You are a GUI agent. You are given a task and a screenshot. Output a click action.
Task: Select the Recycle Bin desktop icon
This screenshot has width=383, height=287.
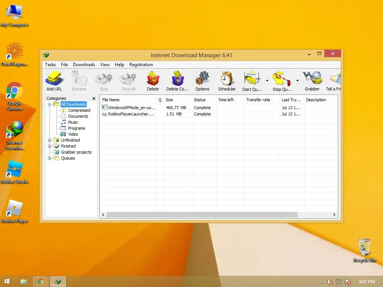tap(364, 251)
